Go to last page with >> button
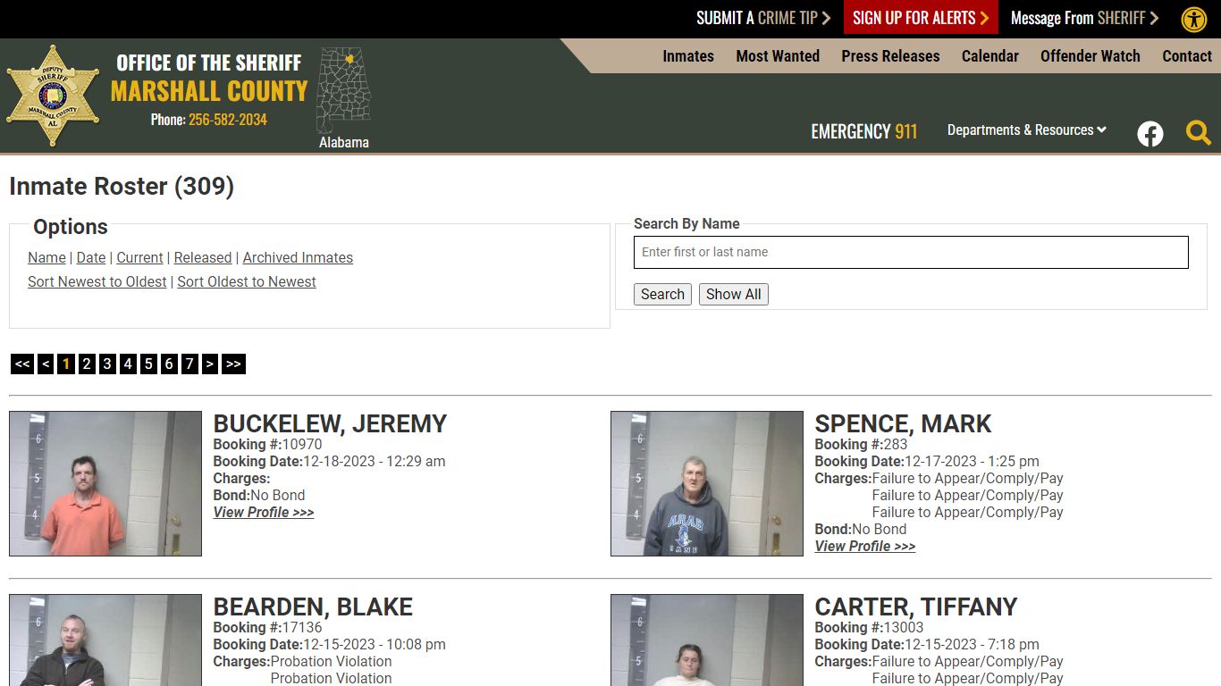This screenshot has height=686, width=1221. pyautogui.click(x=233, y=364)
